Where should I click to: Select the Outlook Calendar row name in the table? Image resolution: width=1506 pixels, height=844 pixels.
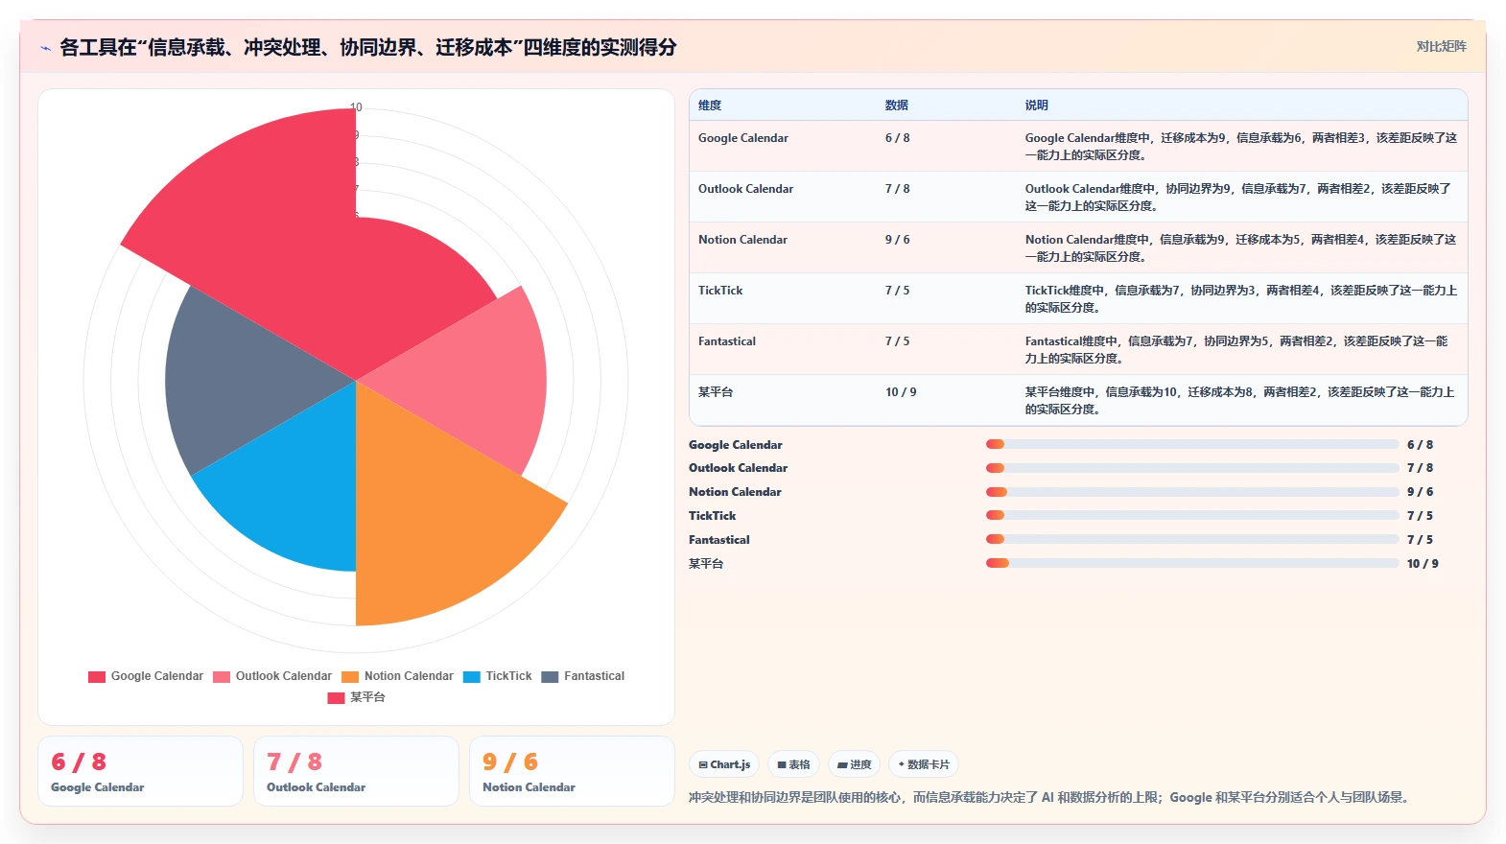[746, 189]
